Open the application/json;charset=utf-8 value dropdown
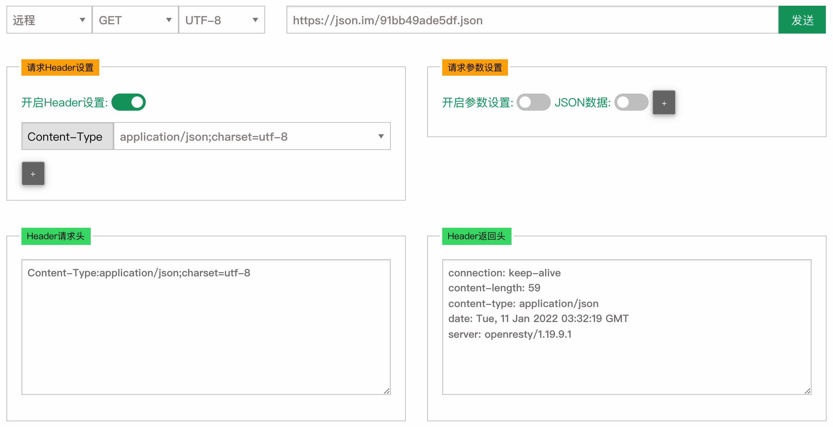Image resolution: width=833 pixels, height=427 pixels. tap(252, 136)
